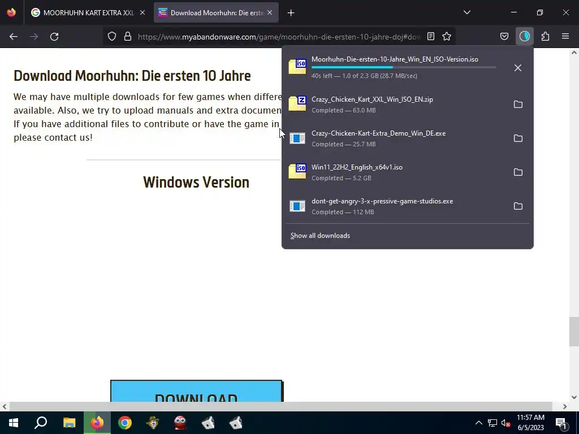Image resolution: width=579 pixels, height=434 pixels.
Task: Open Show all downloads
Action: click(320, 236)
